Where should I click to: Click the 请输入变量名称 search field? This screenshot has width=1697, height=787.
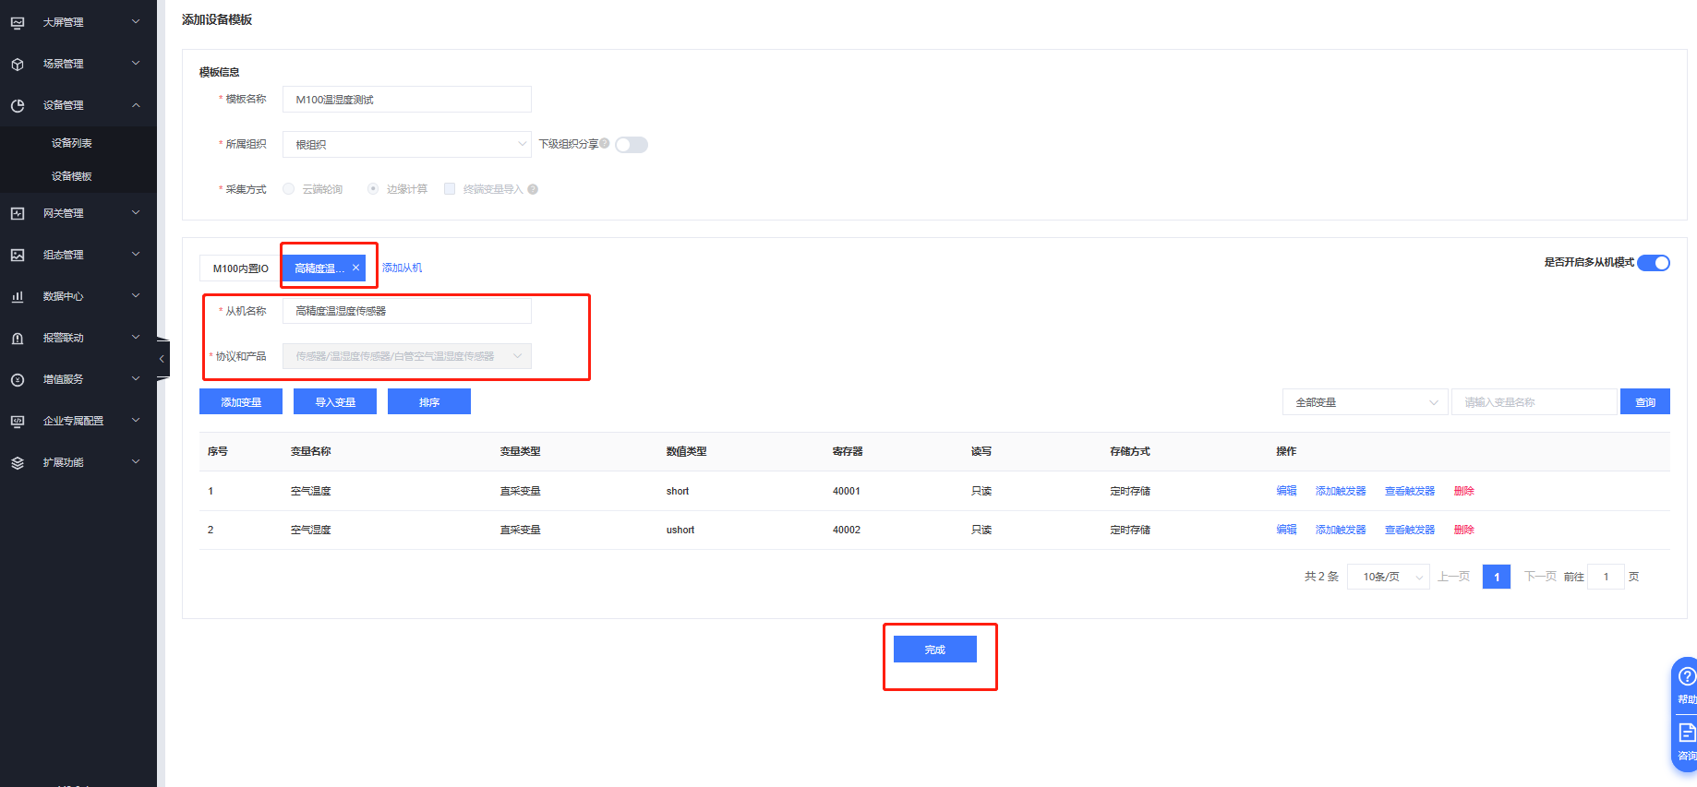point(1535,402)
